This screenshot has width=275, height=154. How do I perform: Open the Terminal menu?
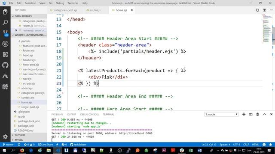(73, 3)
